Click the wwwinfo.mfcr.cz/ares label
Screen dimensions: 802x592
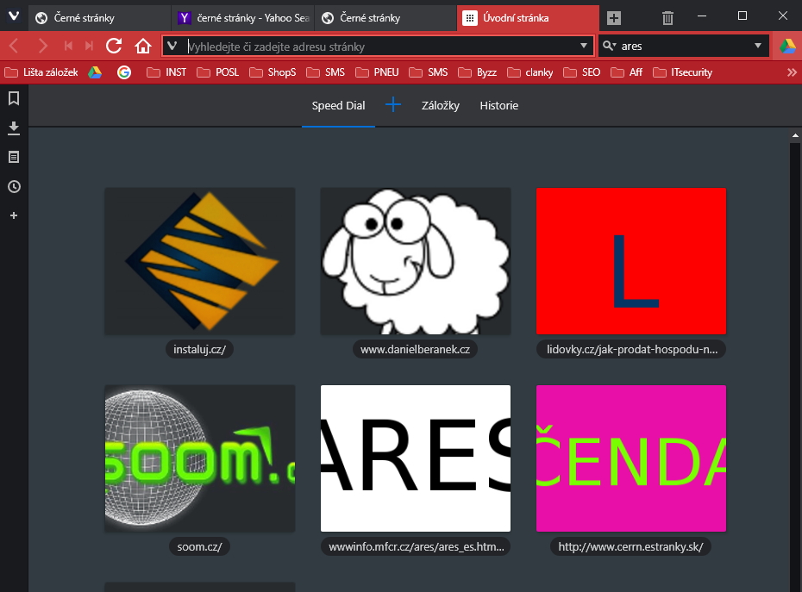coord(416,546)
